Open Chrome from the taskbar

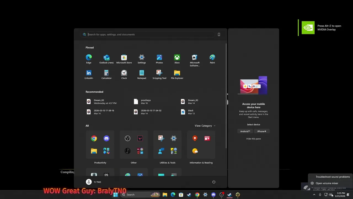click(197, 195)
